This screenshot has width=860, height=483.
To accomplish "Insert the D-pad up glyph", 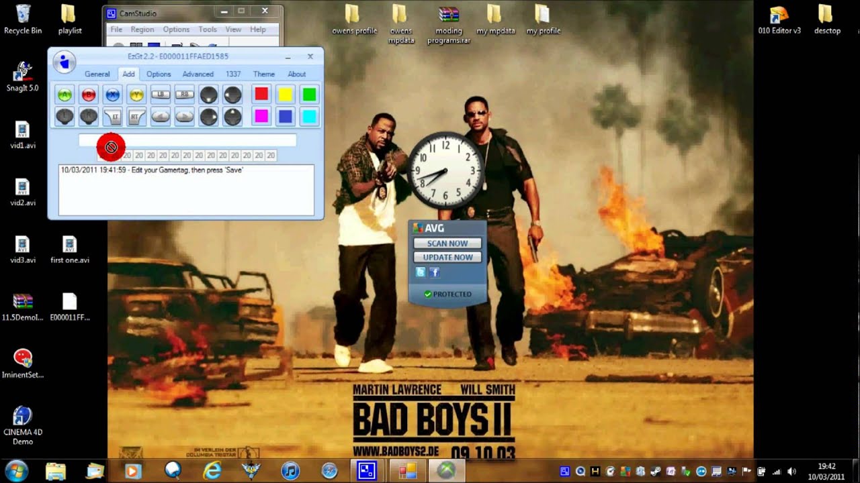I will tap(232, 117).
